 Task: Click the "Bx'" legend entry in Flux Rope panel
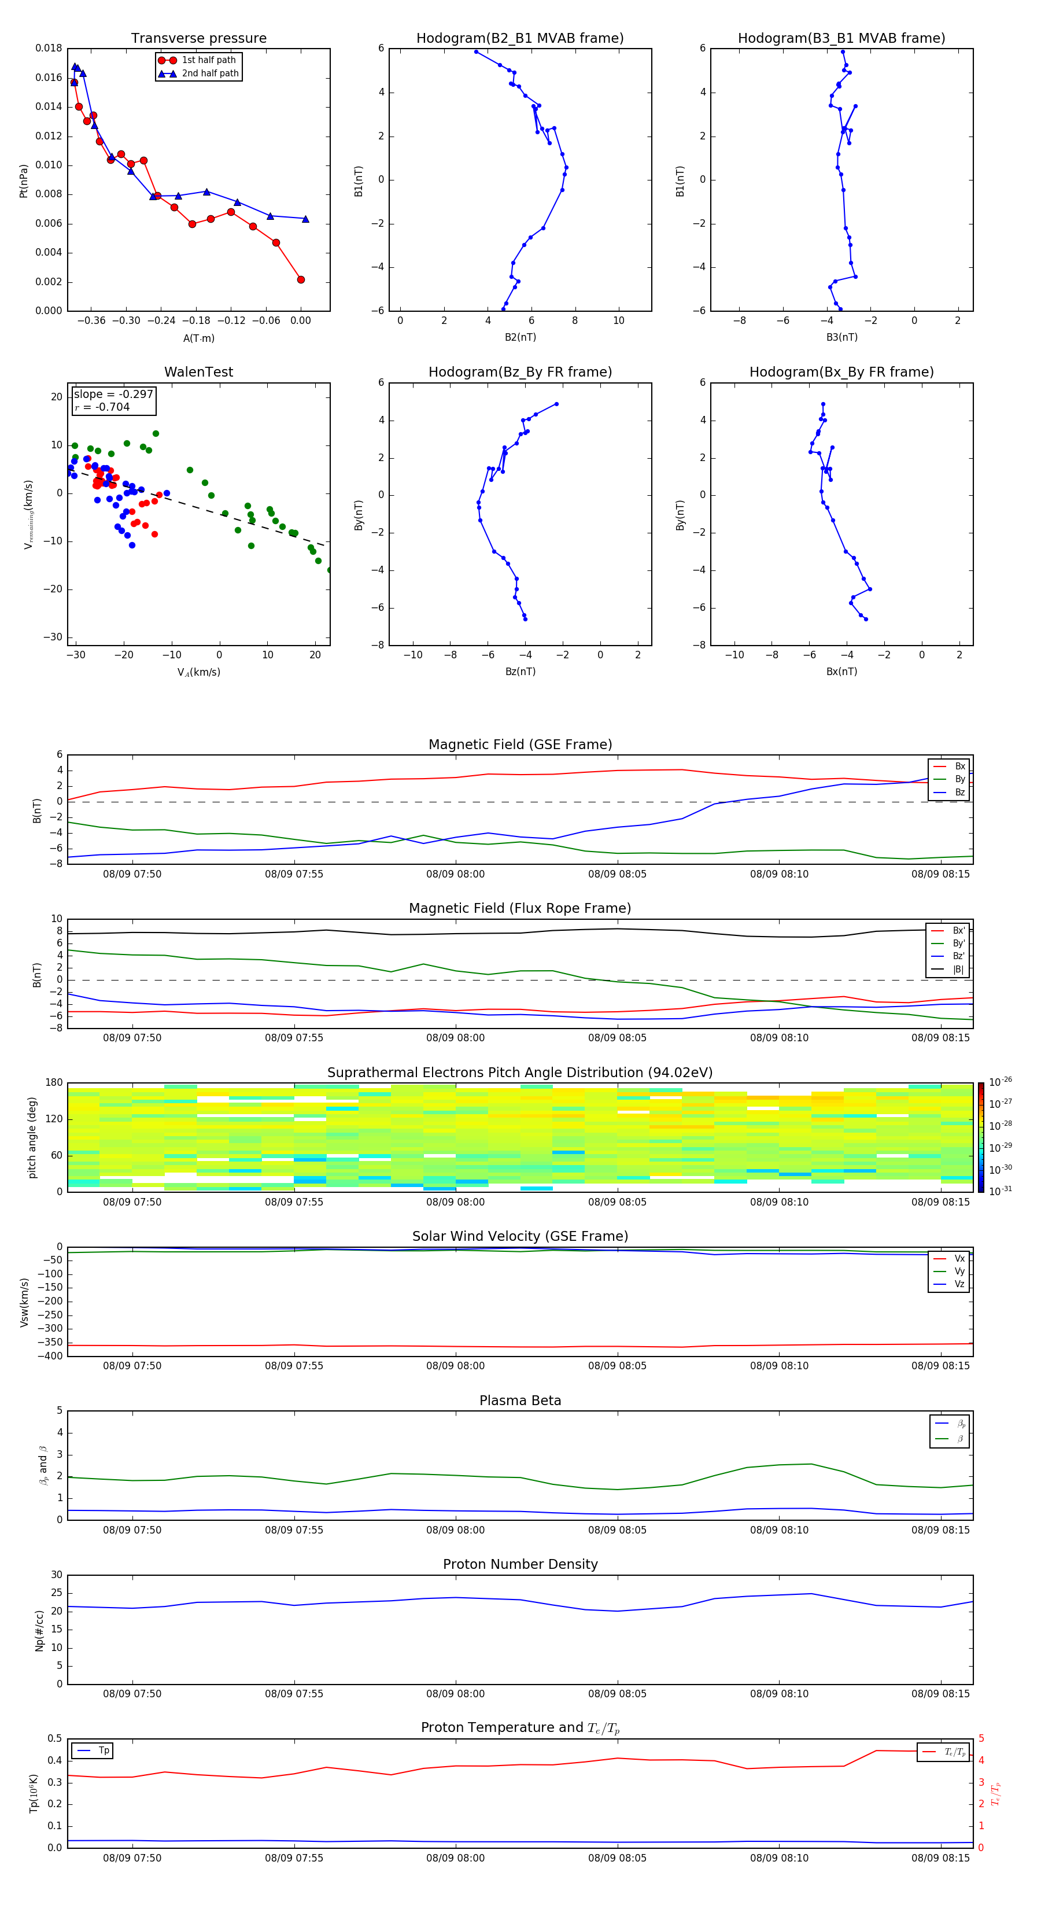click(x=948, y=931)
